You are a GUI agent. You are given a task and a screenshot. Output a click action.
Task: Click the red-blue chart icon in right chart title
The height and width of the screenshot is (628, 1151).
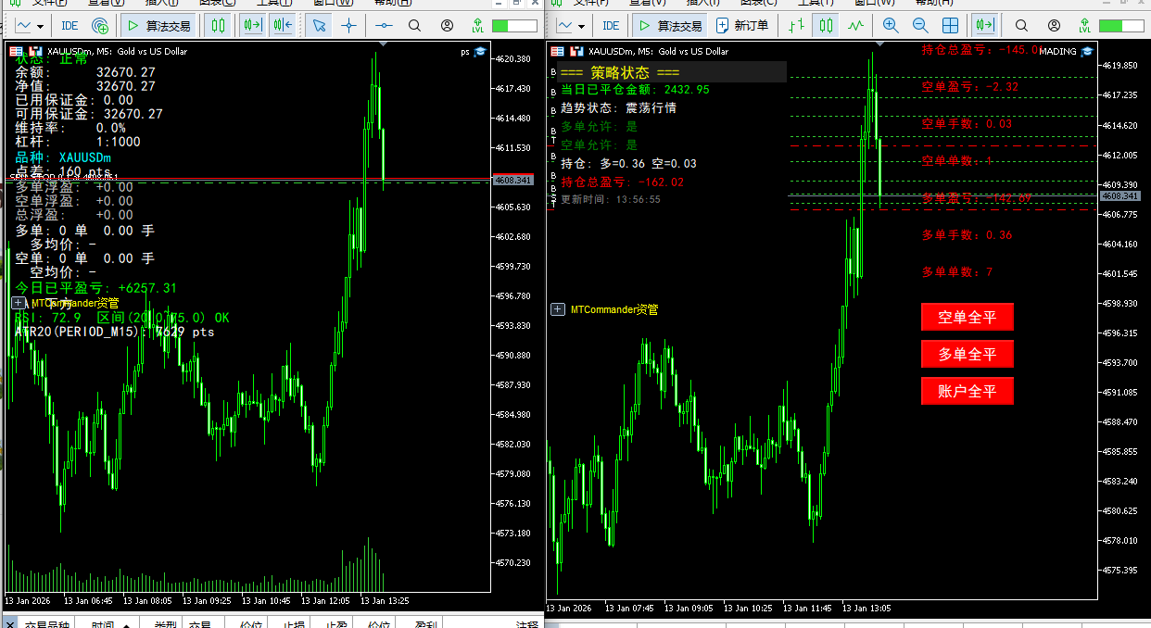click(576, 52)
